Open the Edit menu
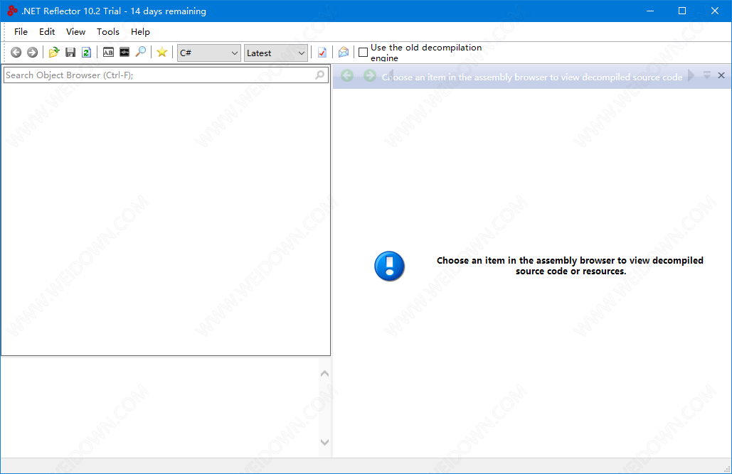The width and height of the screenshot is (732, 474). coord(47,32)
